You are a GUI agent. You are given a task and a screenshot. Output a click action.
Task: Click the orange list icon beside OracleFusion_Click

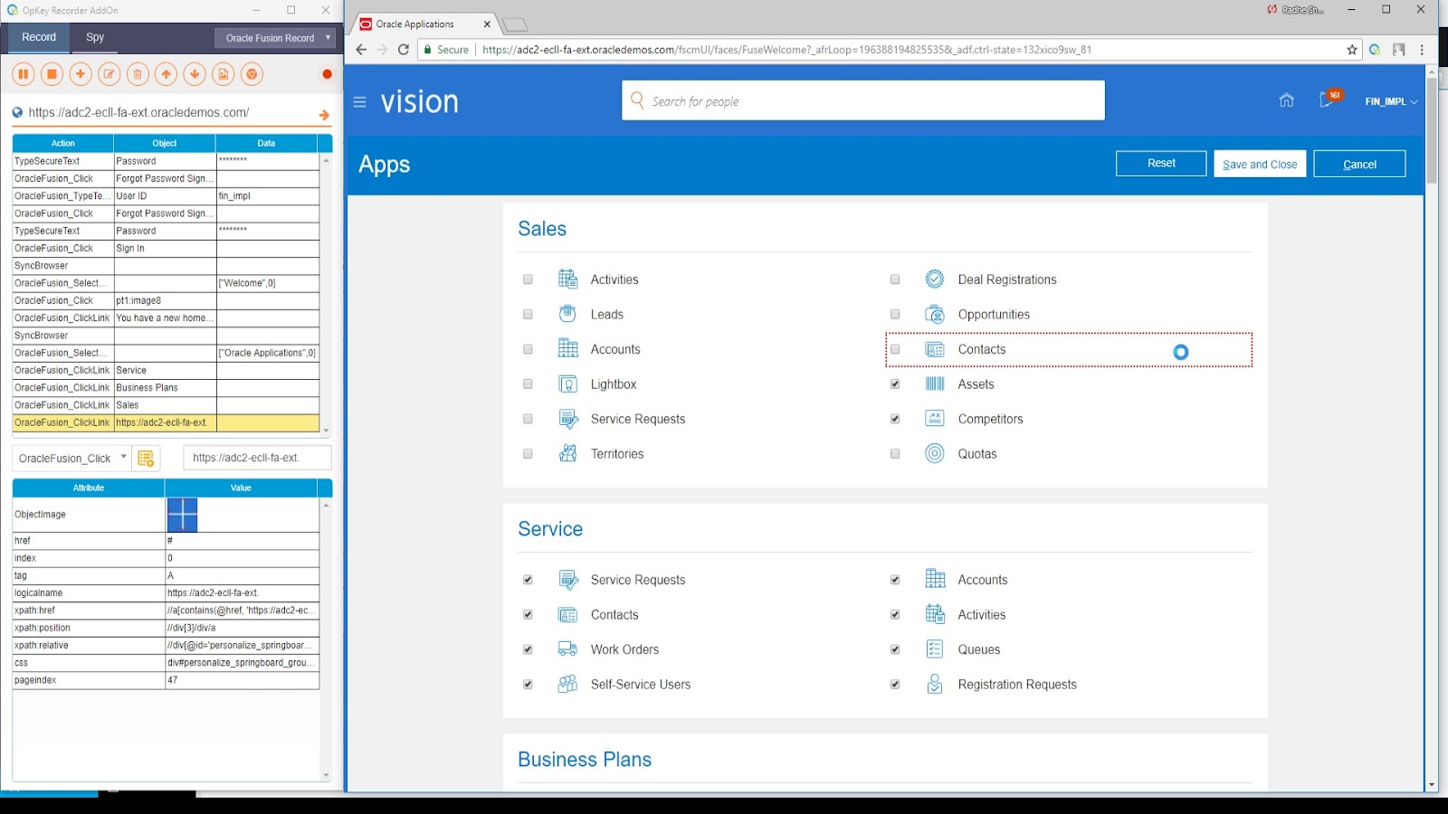click(146, 459)
